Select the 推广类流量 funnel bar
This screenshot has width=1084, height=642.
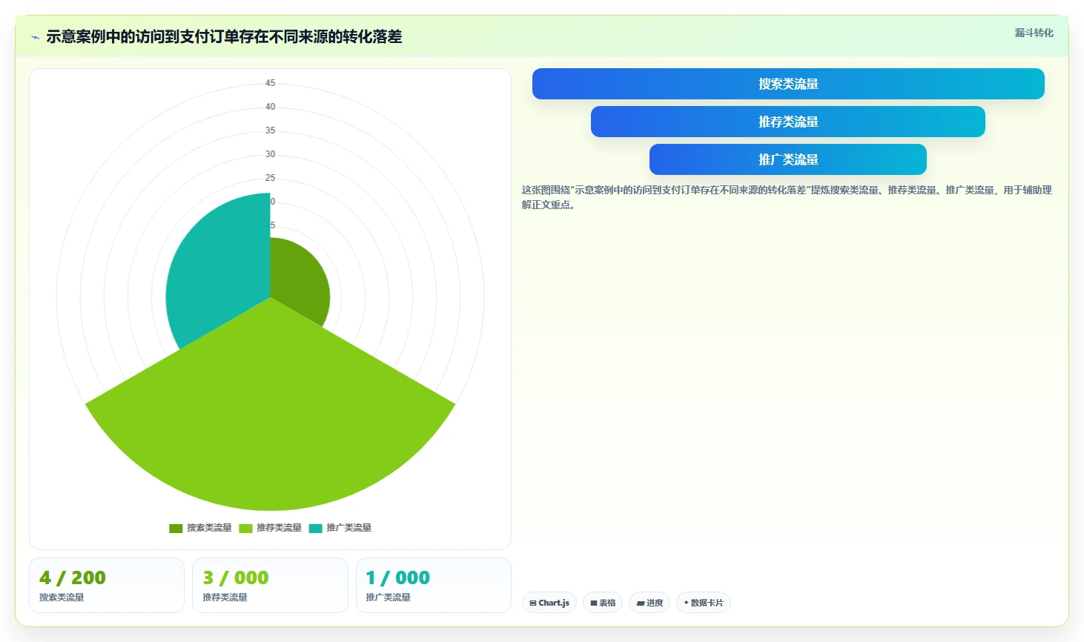[x=788, y=159]
